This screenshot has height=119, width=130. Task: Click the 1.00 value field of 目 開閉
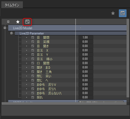click(86, 37)
